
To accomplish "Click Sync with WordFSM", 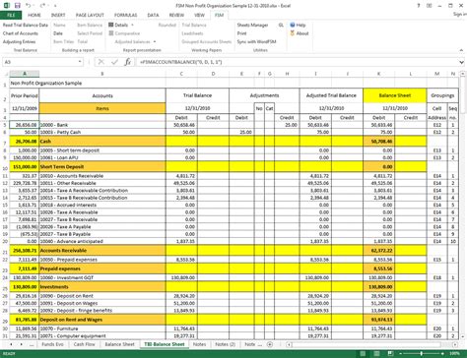I will (256, 41).
